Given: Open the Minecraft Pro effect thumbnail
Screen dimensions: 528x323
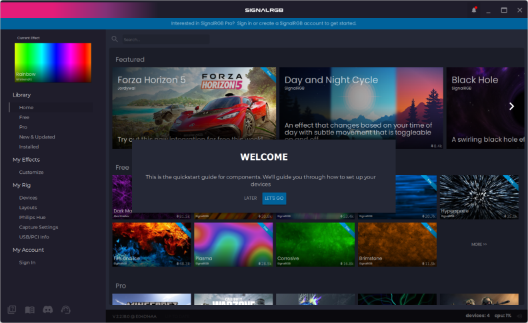Looking at the screenshot, I should [151, 300].
